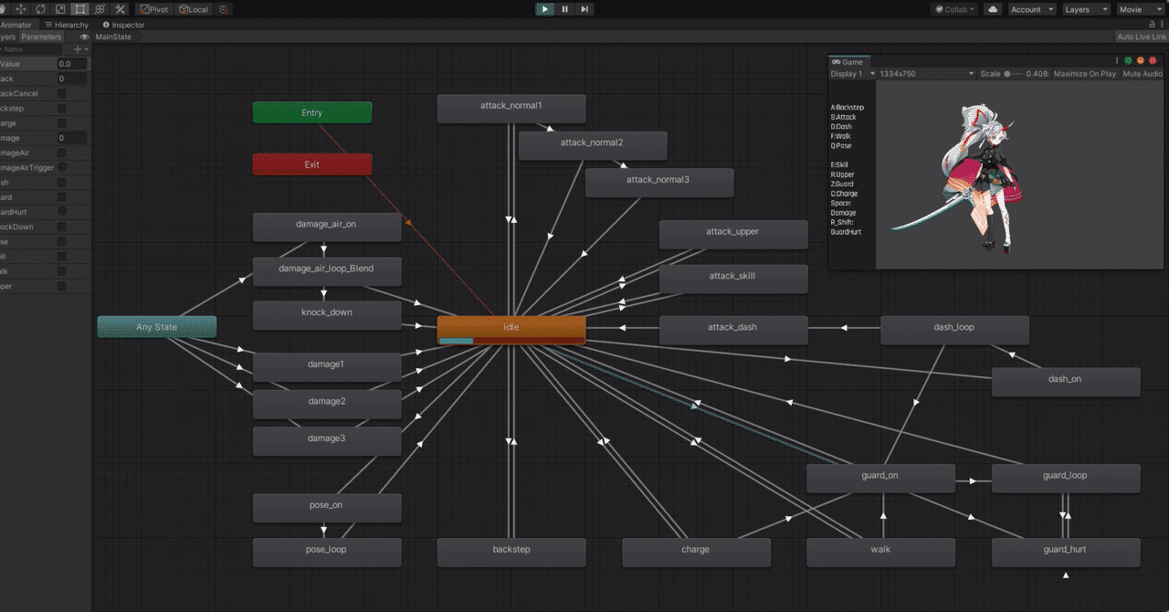Click the red round icon in Game view
This screenshot has height=612, width=1169.
(1153, 61)
